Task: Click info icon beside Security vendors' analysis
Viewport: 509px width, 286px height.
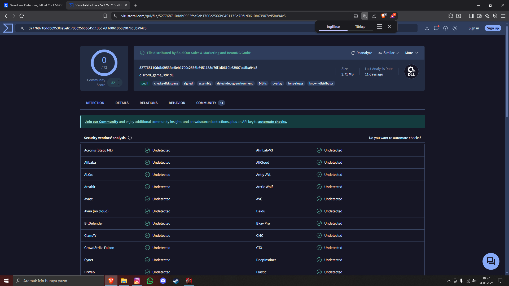Action: 130,138
